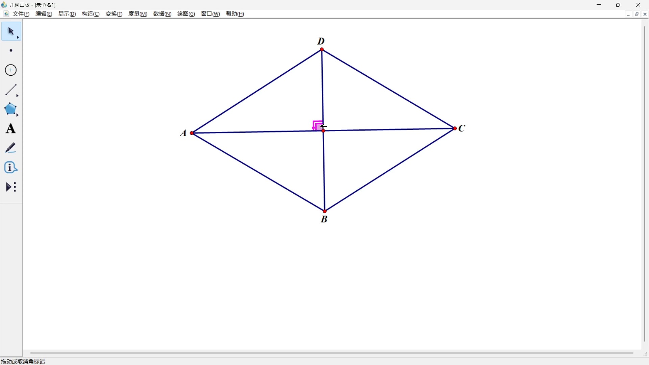Screen dimensions: 649x365
Task: Click vertex point C
Action: coord(455,128)
